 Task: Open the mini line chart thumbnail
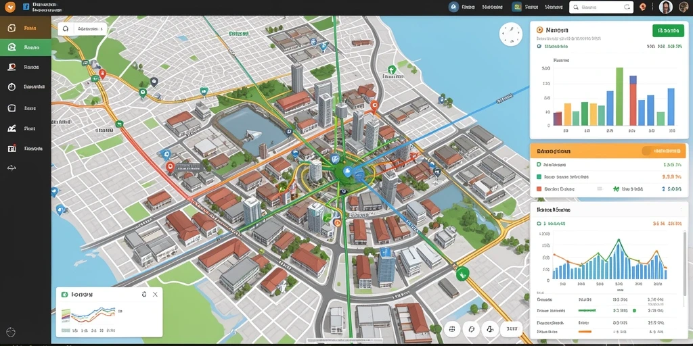(x=89, y=316)
